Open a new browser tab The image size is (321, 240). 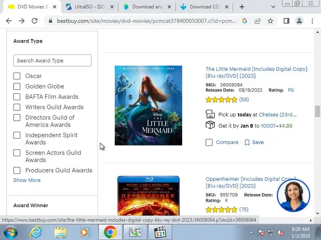242,7
